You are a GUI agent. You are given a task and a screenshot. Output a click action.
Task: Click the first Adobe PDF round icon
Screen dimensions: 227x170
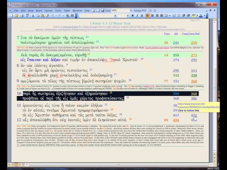(x=150, y=11)
